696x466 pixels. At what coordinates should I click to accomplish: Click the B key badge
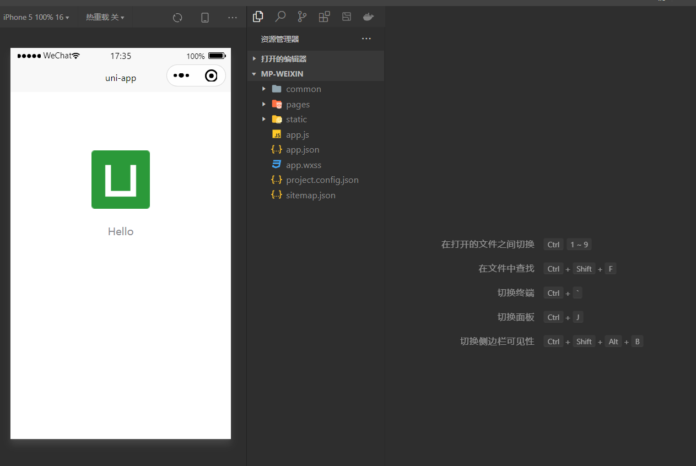point(637,342)
